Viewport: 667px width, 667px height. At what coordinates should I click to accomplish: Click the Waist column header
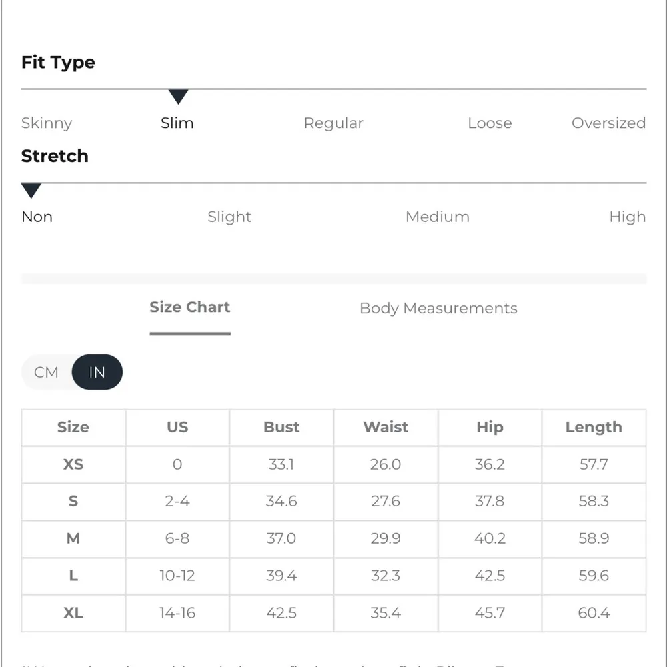tap(386, 427)
